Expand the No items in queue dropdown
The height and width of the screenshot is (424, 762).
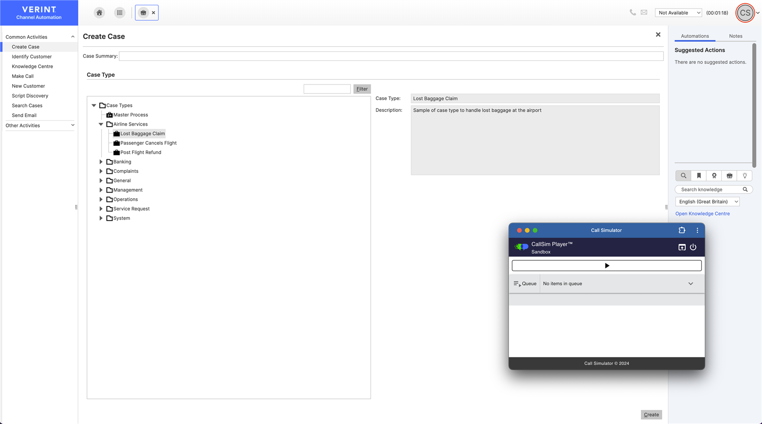click(691, 284)
